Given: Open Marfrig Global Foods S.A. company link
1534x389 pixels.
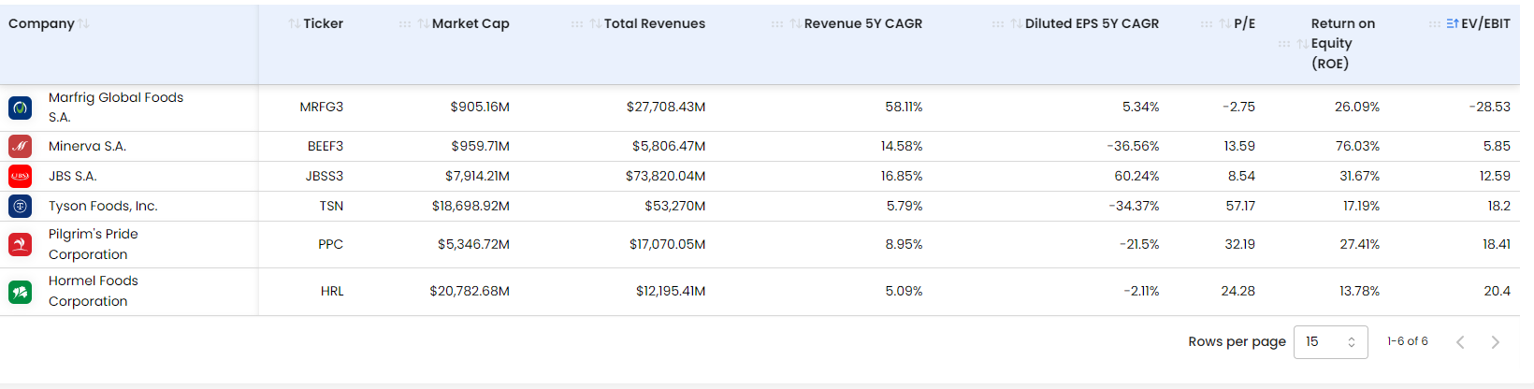Looking at the screenshot, I should click(x=116, y=108).
